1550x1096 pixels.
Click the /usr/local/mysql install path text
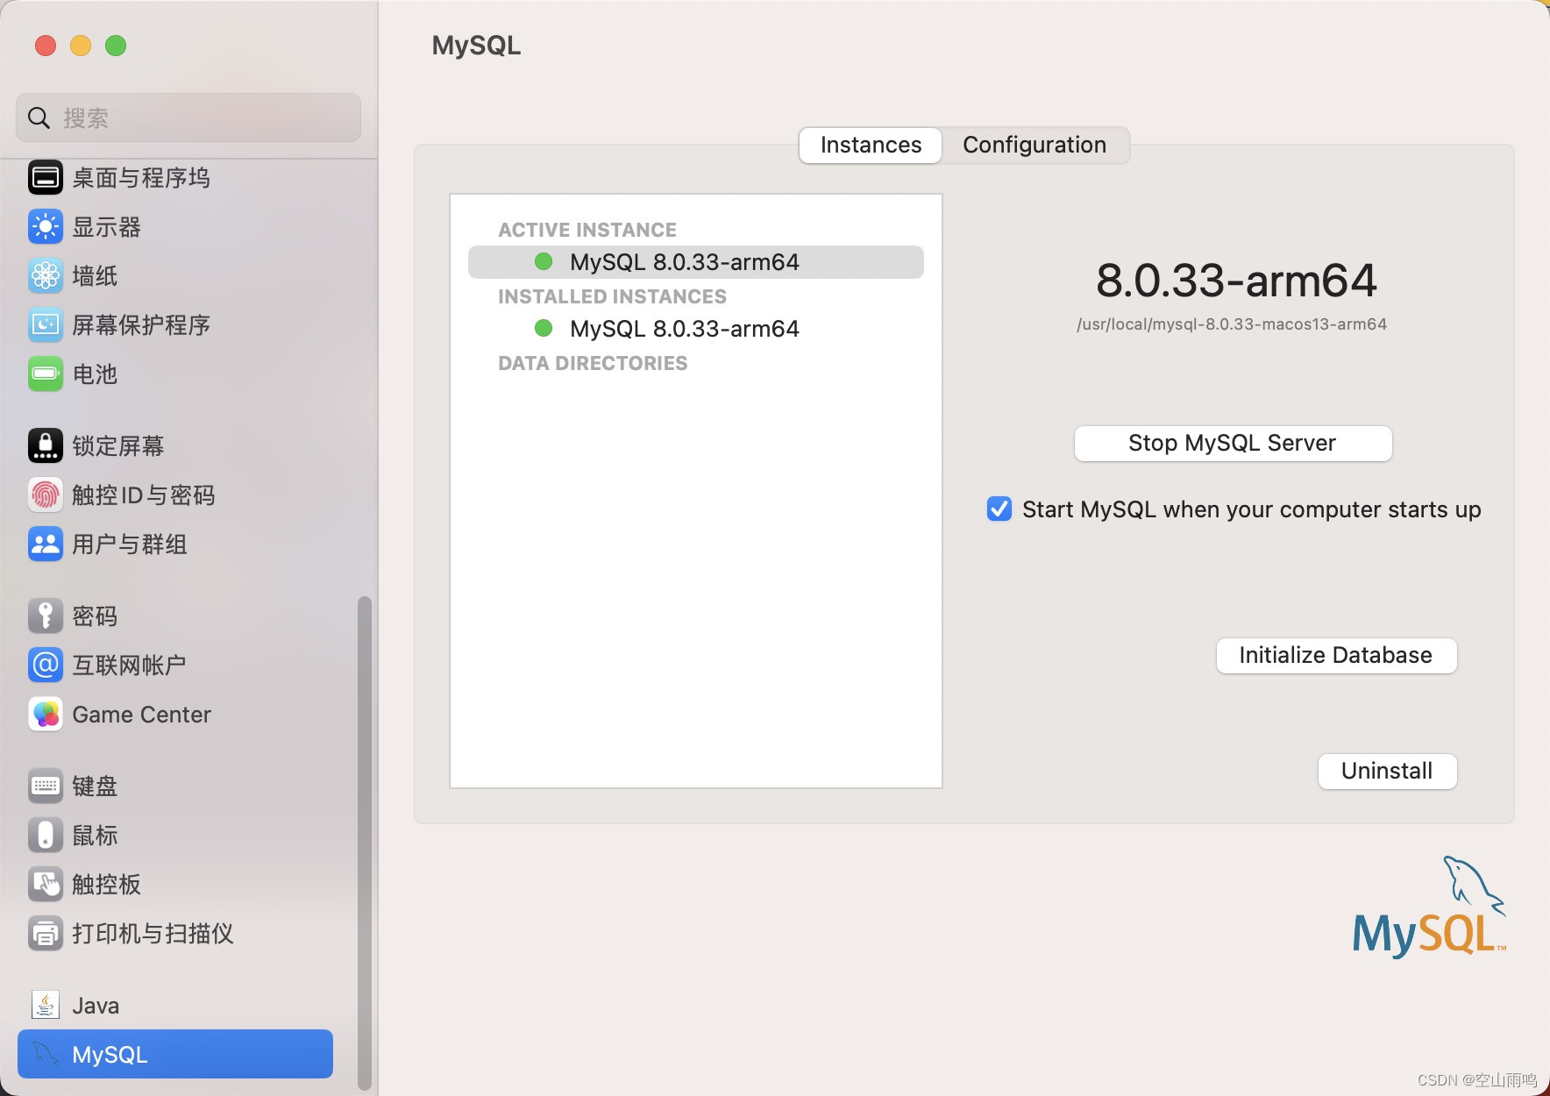coord(1232,324)
